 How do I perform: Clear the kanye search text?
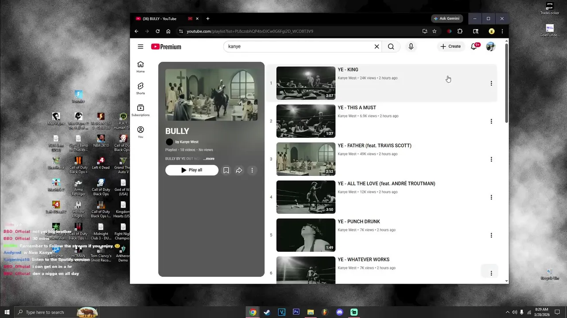(x=377, y=46)
